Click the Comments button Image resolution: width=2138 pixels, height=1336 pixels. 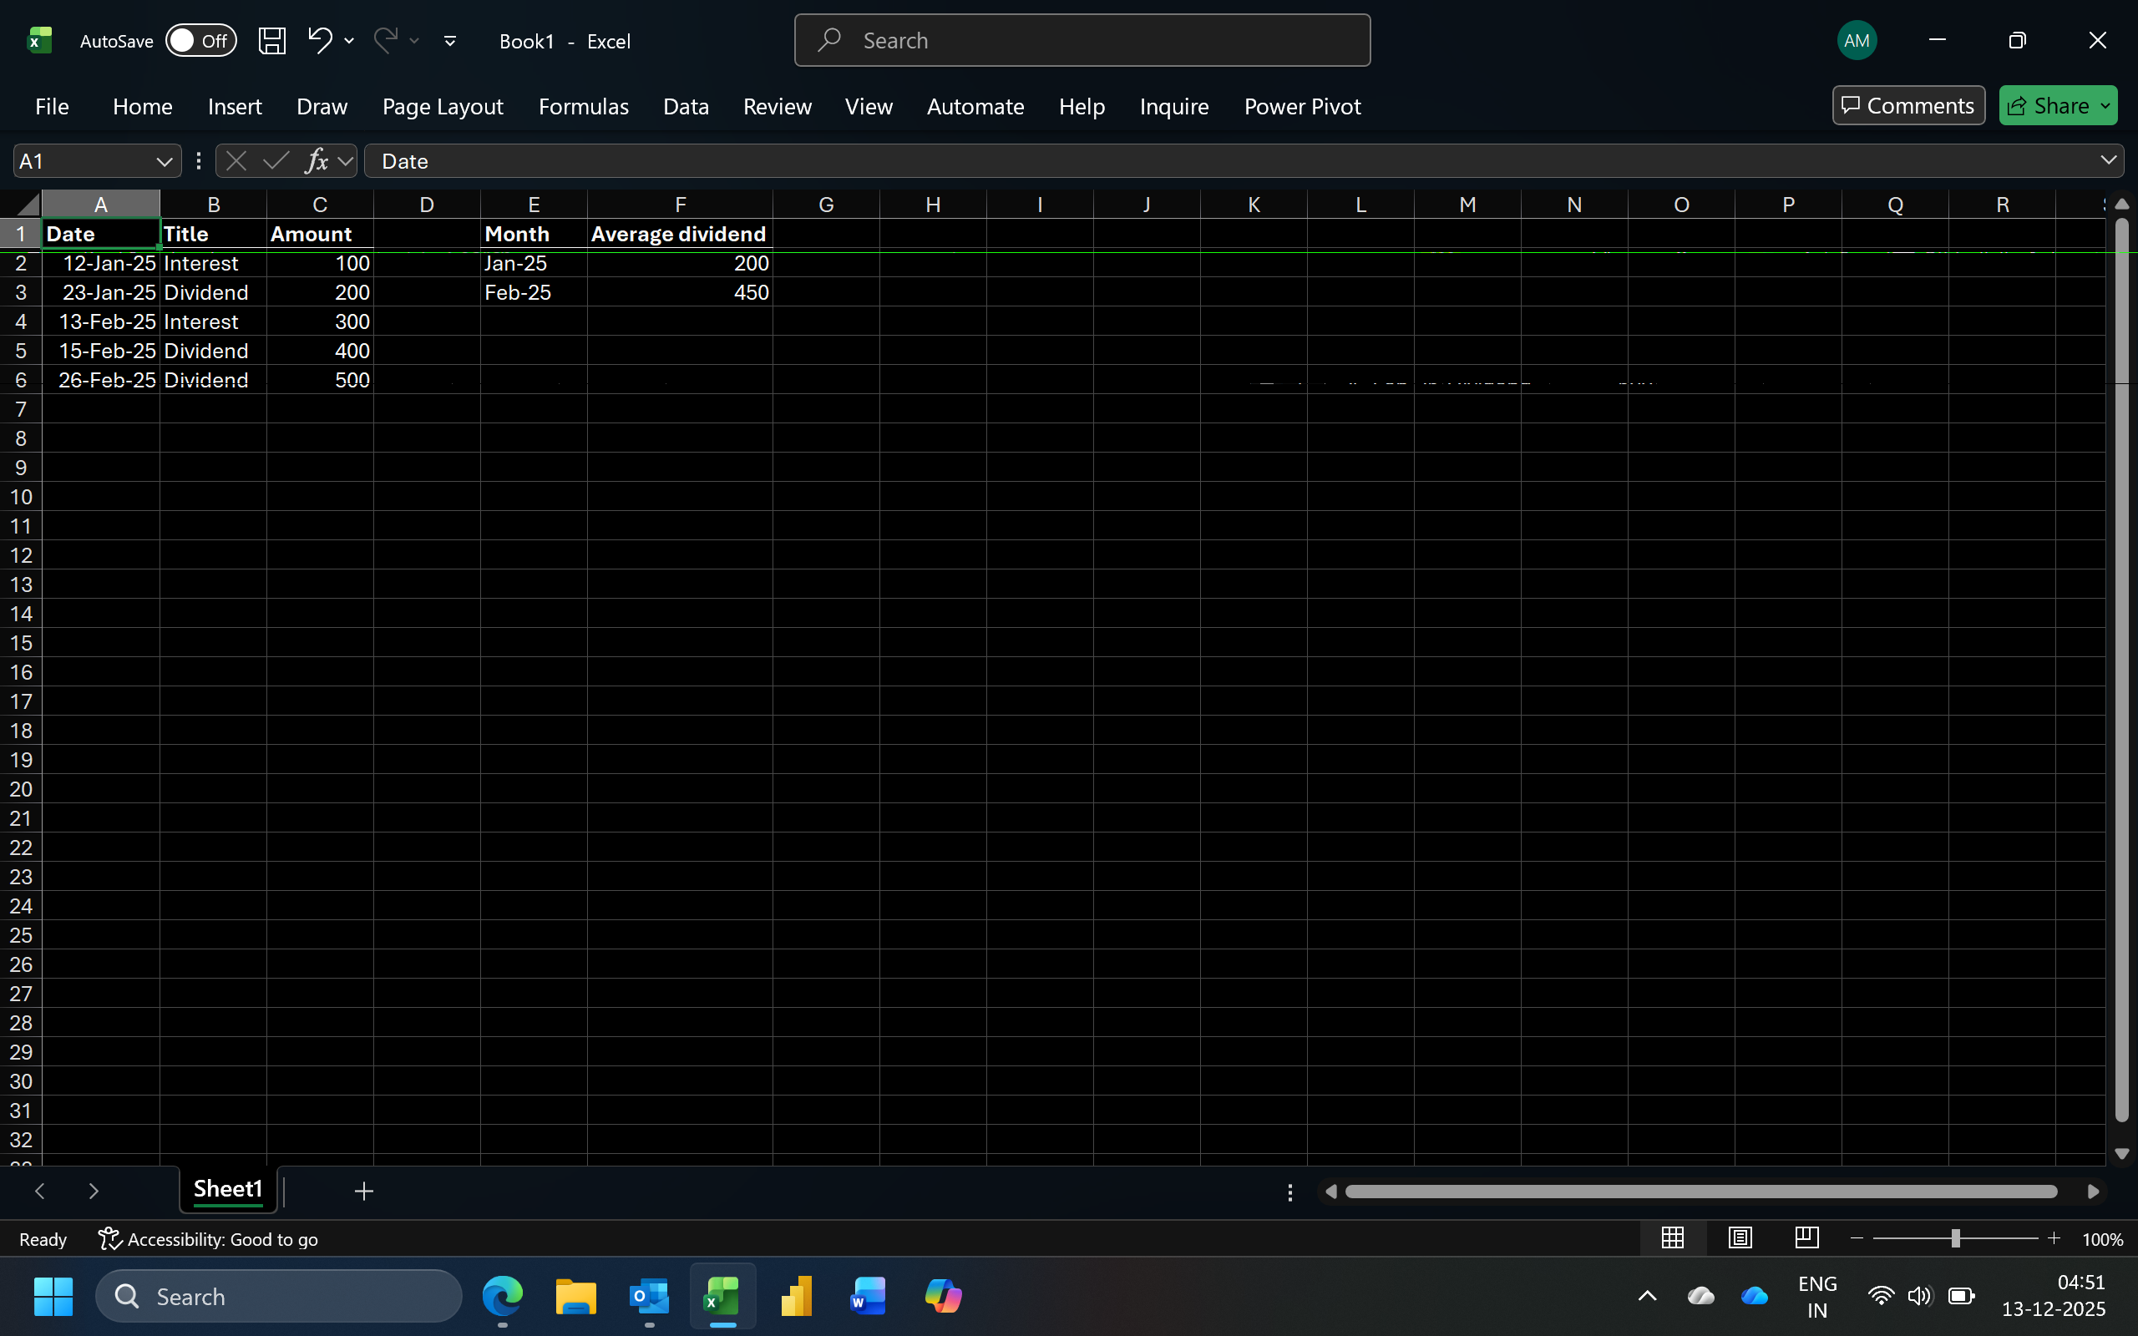(x=1907, y=106)
